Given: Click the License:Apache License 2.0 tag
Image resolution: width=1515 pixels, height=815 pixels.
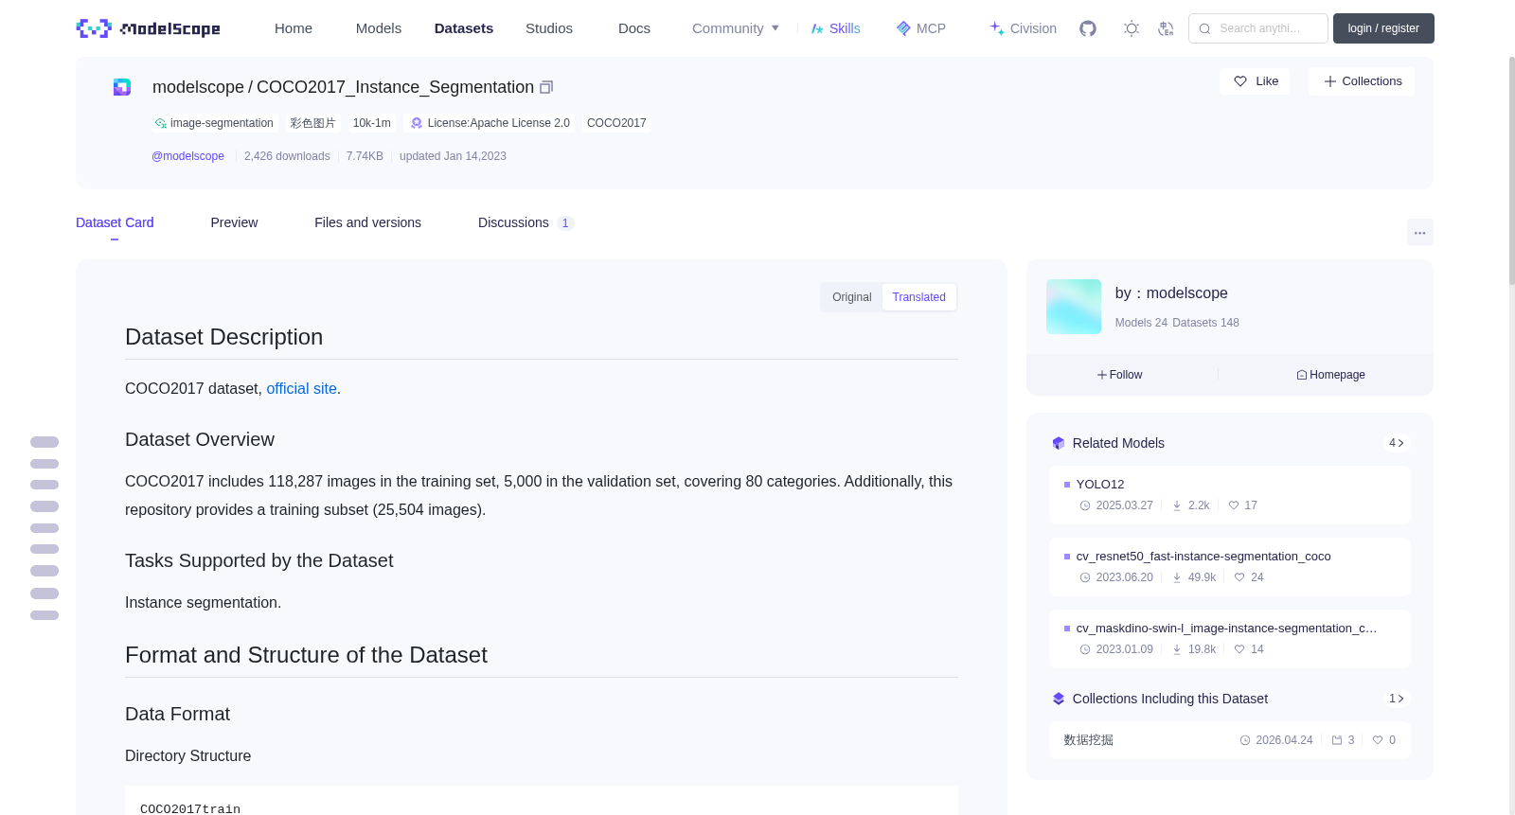Looking at the screenshot, I should tap(490, 123).
